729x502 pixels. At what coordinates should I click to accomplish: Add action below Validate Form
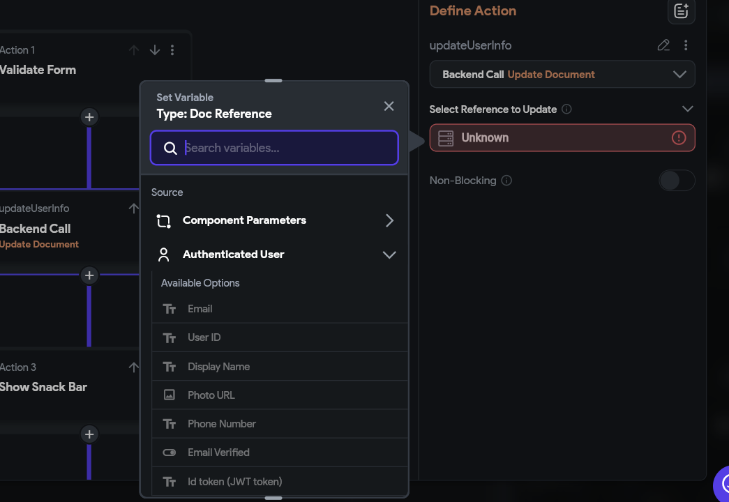[89, 117]
